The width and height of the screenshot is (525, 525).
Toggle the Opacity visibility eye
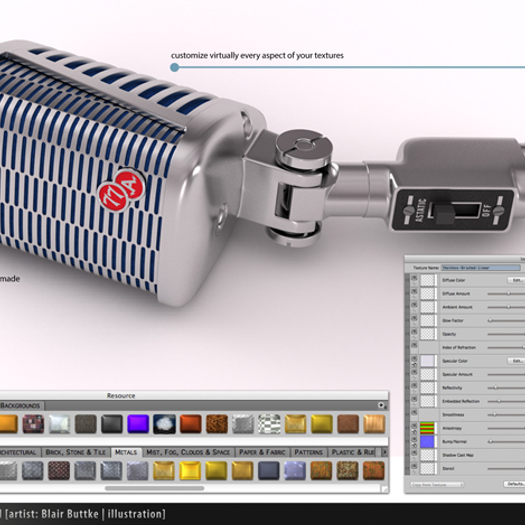point(414,331)
